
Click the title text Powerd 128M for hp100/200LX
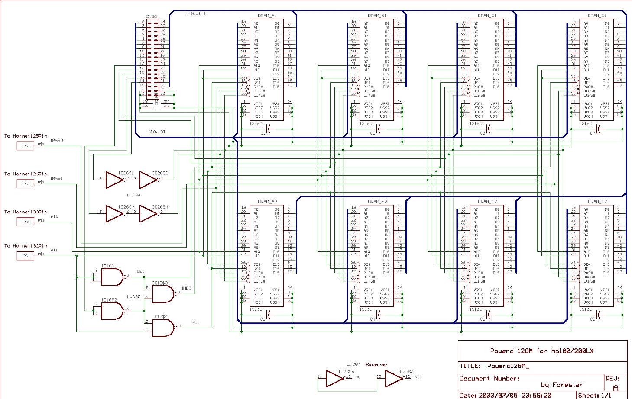pos(541,351)
